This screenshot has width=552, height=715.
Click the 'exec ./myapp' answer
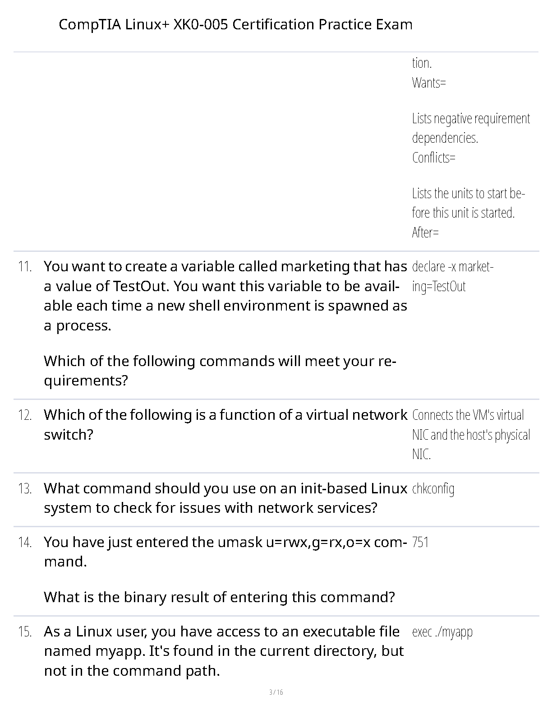[x=442, y=632]
